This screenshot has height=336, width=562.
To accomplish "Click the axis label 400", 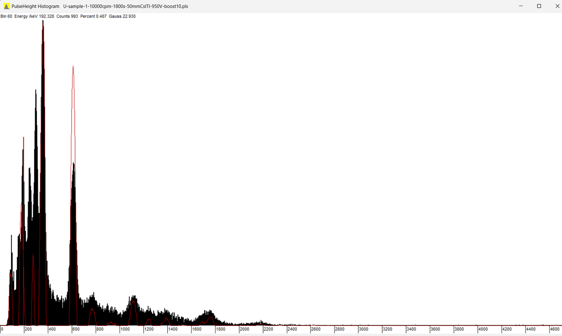I will click(52, 329).
